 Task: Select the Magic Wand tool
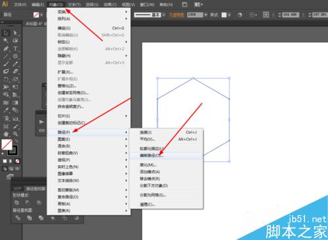click(x=5, y=41)
